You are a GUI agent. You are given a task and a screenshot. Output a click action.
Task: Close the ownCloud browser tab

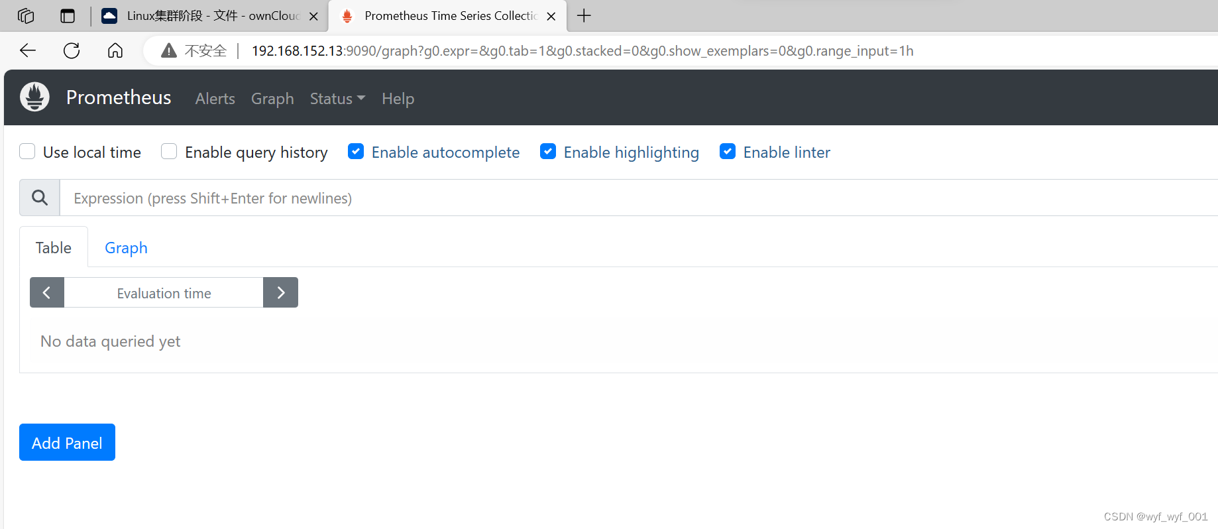(x=313, y=17)
